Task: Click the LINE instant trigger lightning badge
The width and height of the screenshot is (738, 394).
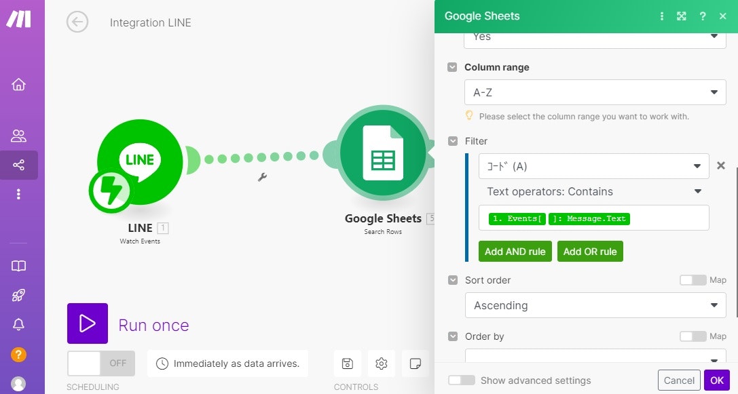Action: pos(111,191)
